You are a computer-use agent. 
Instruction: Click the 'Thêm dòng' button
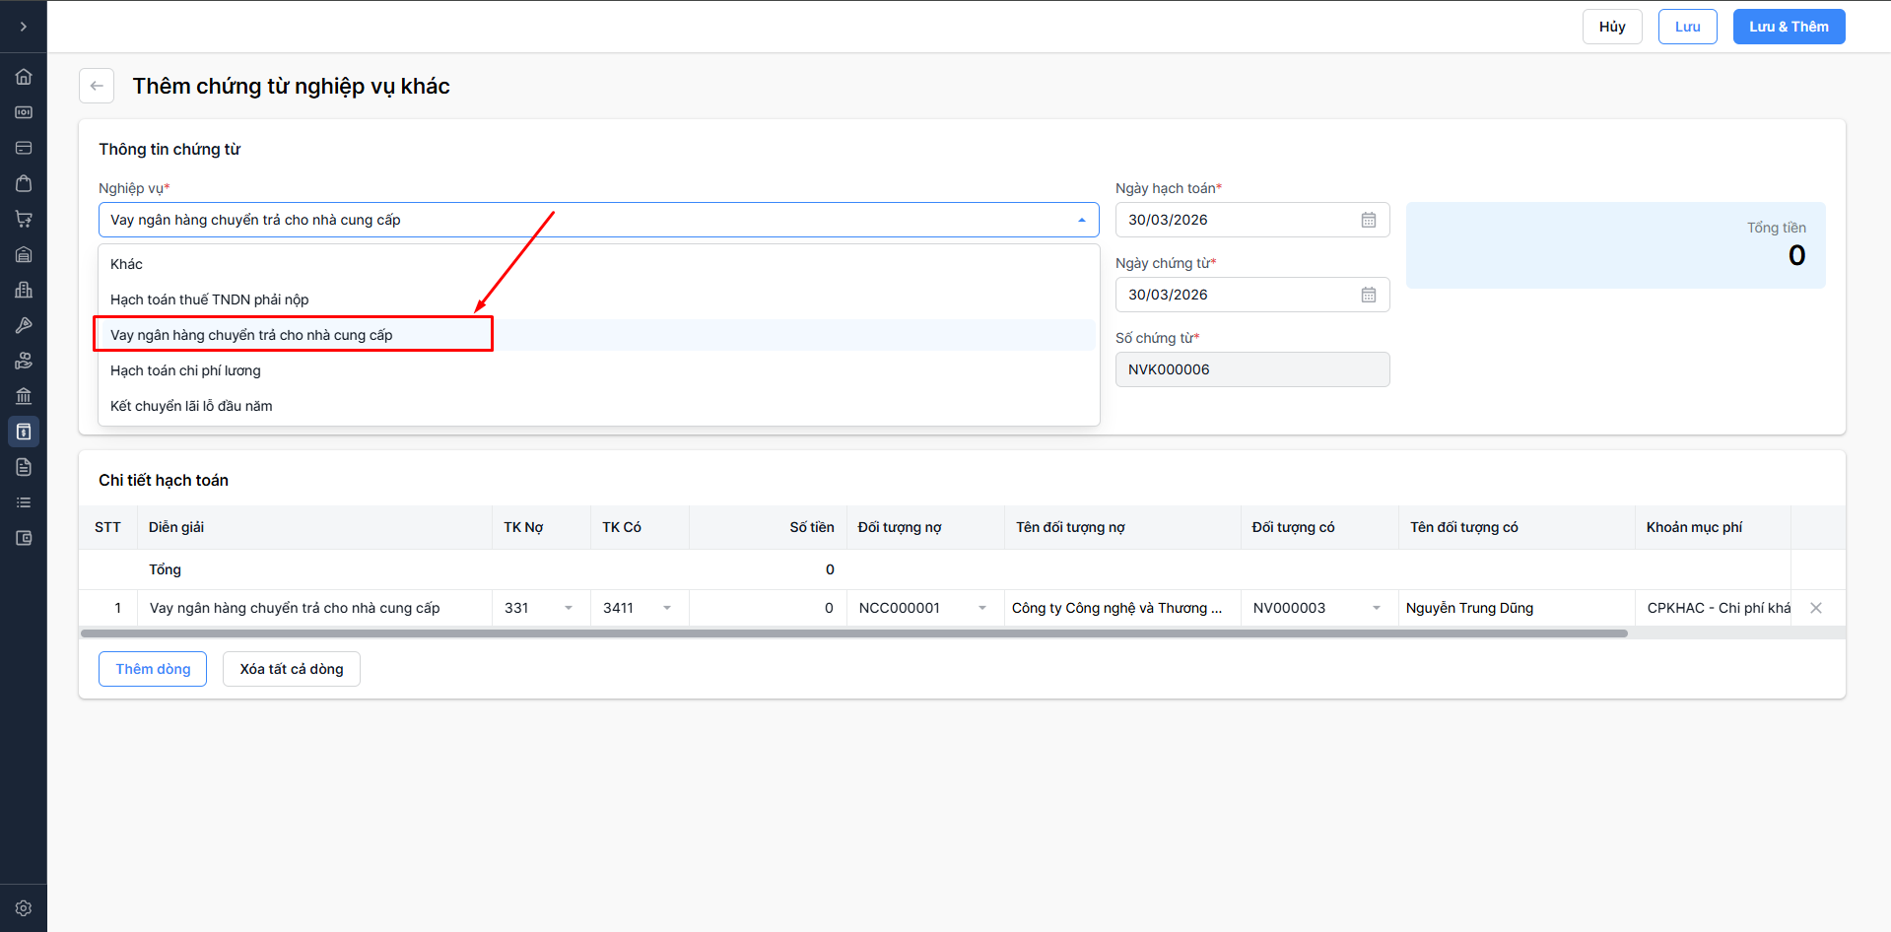tap(153, 669)
